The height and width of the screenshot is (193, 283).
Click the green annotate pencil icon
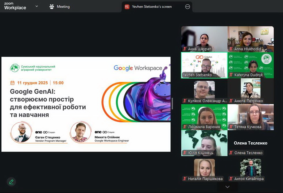pyautogui.click(x=11, y=182)
